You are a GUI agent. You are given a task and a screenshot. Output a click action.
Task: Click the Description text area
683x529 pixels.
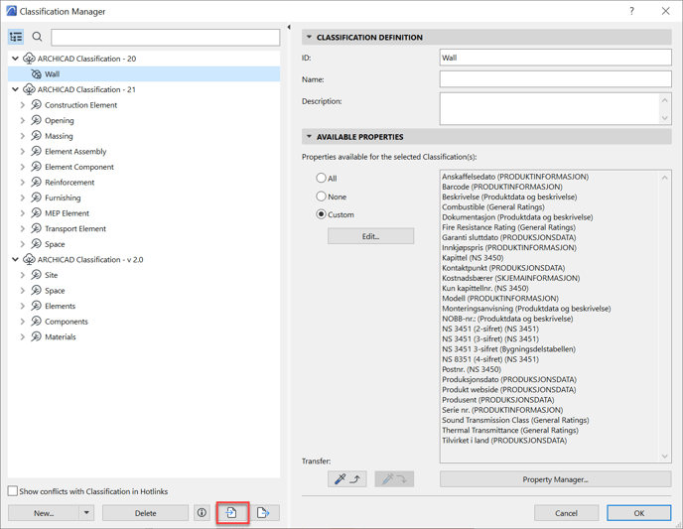point(549,108)
